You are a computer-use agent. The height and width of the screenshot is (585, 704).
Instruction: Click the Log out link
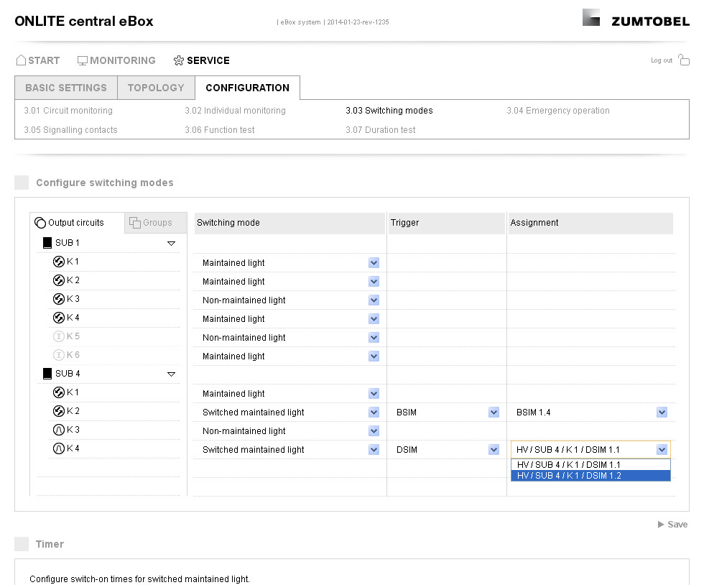[x=662, y=60]
